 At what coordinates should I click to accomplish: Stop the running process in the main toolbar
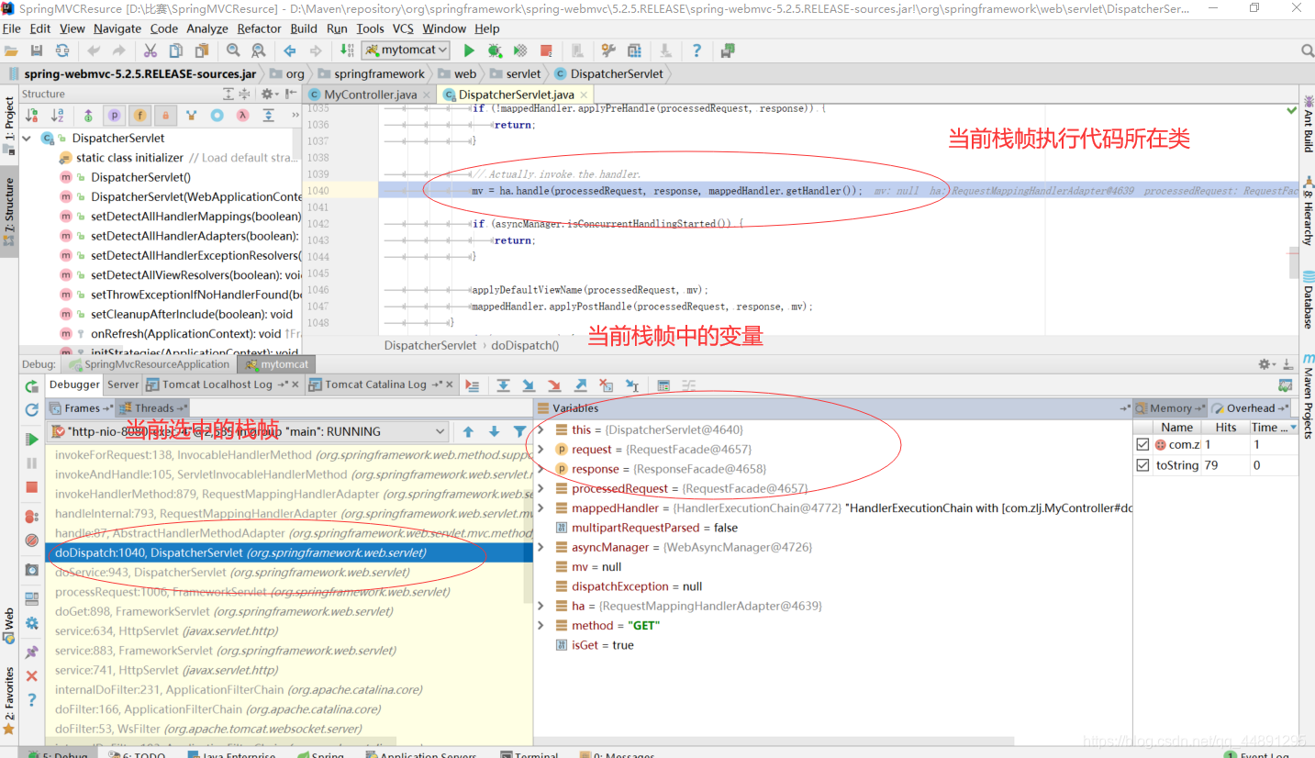(x=546, y=50)
